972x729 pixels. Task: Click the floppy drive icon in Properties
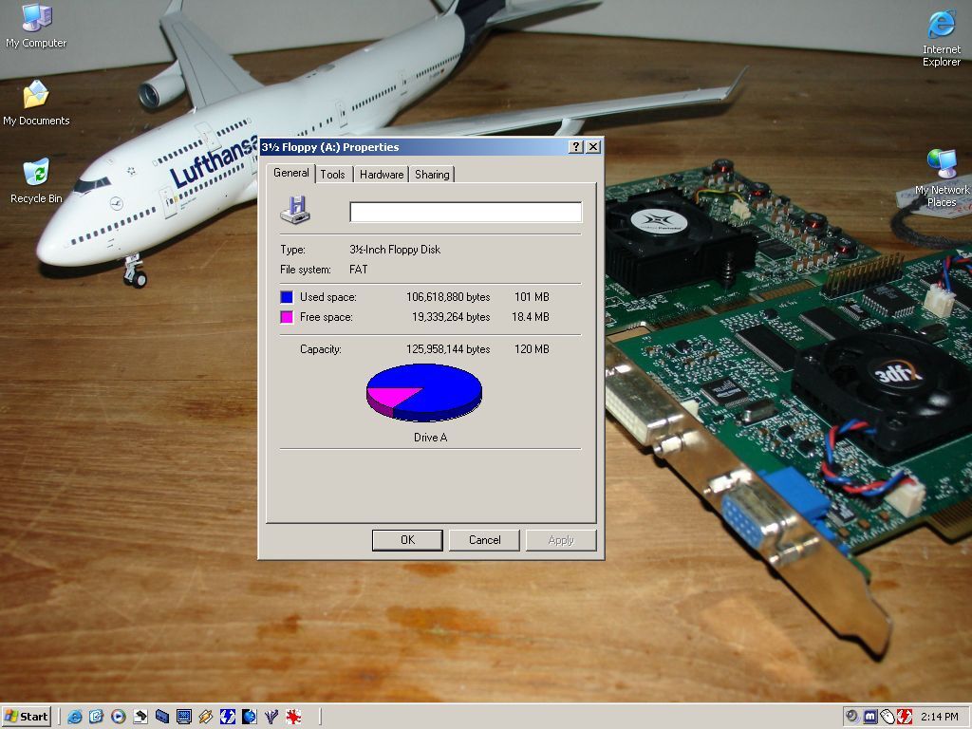(295, 210)
